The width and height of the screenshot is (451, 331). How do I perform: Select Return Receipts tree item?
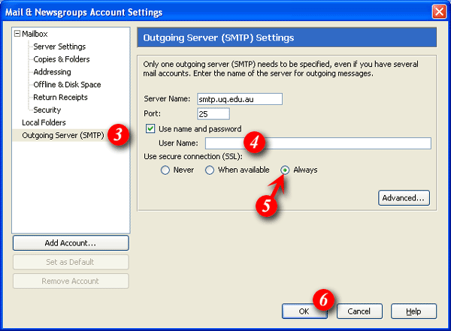pyautogui.click(x=60, y=98)
